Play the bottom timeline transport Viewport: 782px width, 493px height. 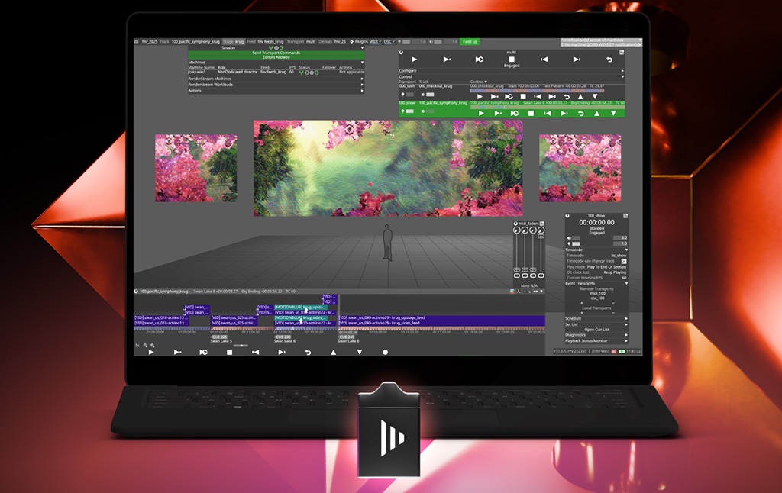pos(151,352)
